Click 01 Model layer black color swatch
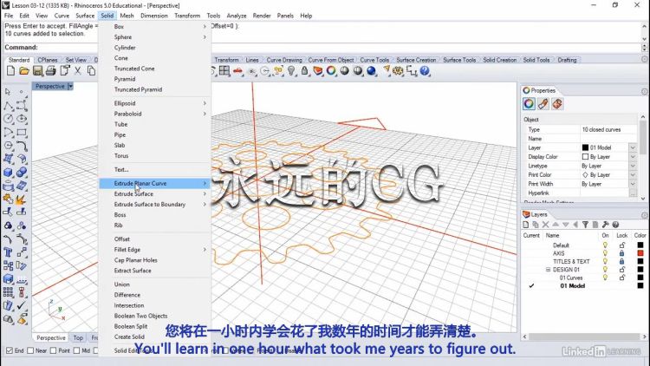 click(x=640, y=286)
